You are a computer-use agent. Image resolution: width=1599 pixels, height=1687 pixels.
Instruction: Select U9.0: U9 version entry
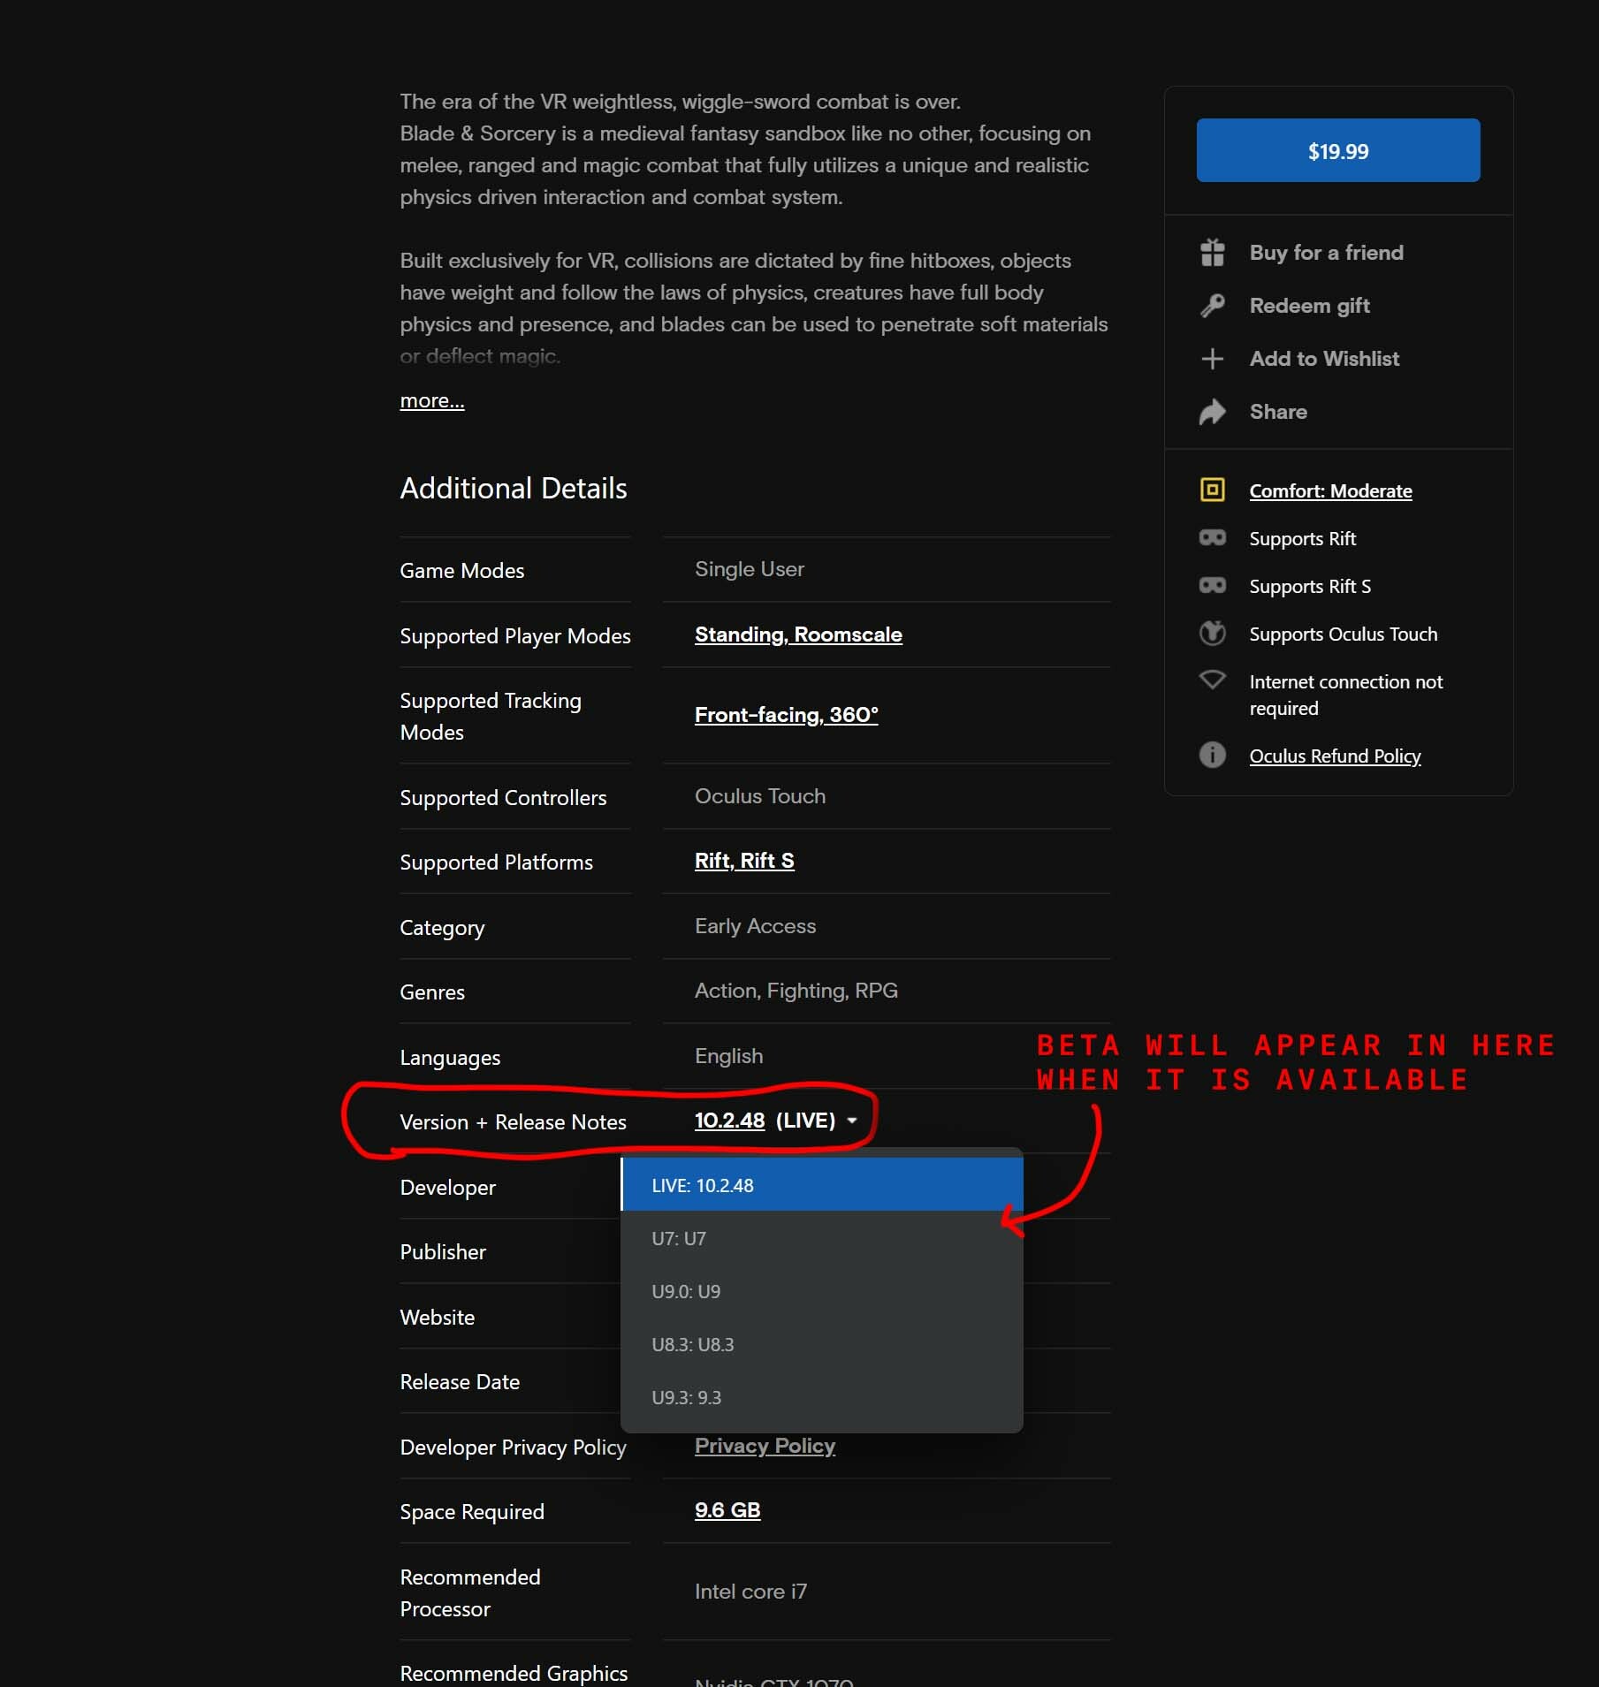[822, 1291]
